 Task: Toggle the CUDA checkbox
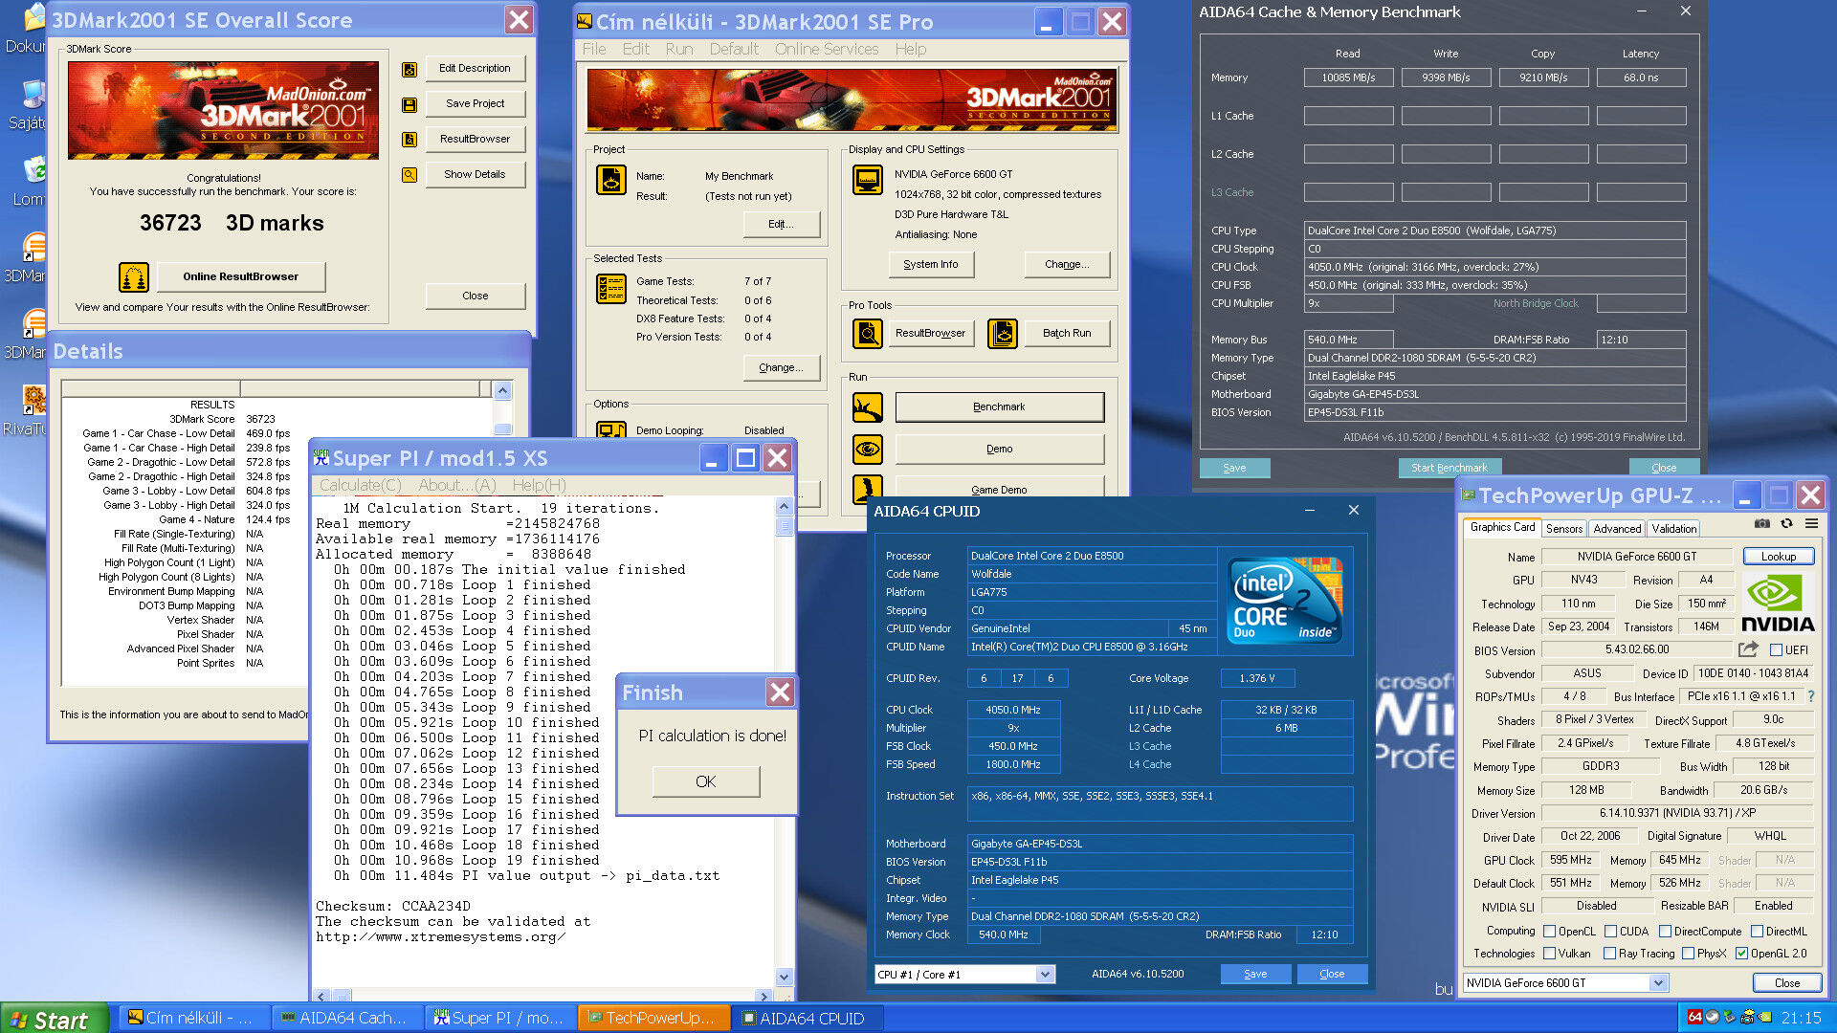pyautogui.click(x=1610, y=932)
